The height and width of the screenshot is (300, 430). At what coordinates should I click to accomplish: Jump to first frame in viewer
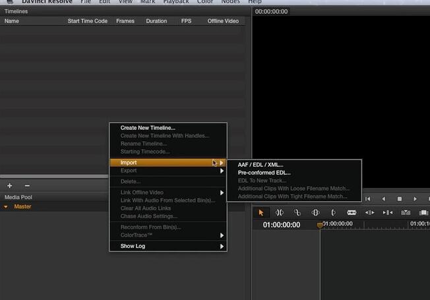(x=368, y=198)
